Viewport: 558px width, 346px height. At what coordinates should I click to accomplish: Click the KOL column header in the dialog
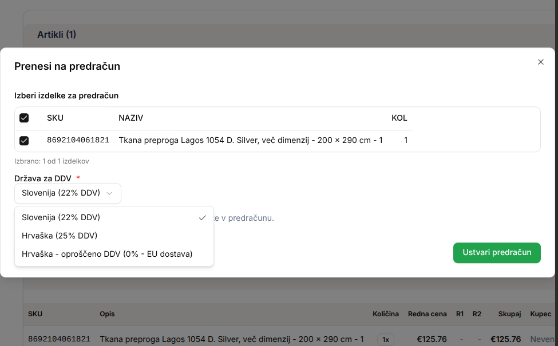click(399, 118)
